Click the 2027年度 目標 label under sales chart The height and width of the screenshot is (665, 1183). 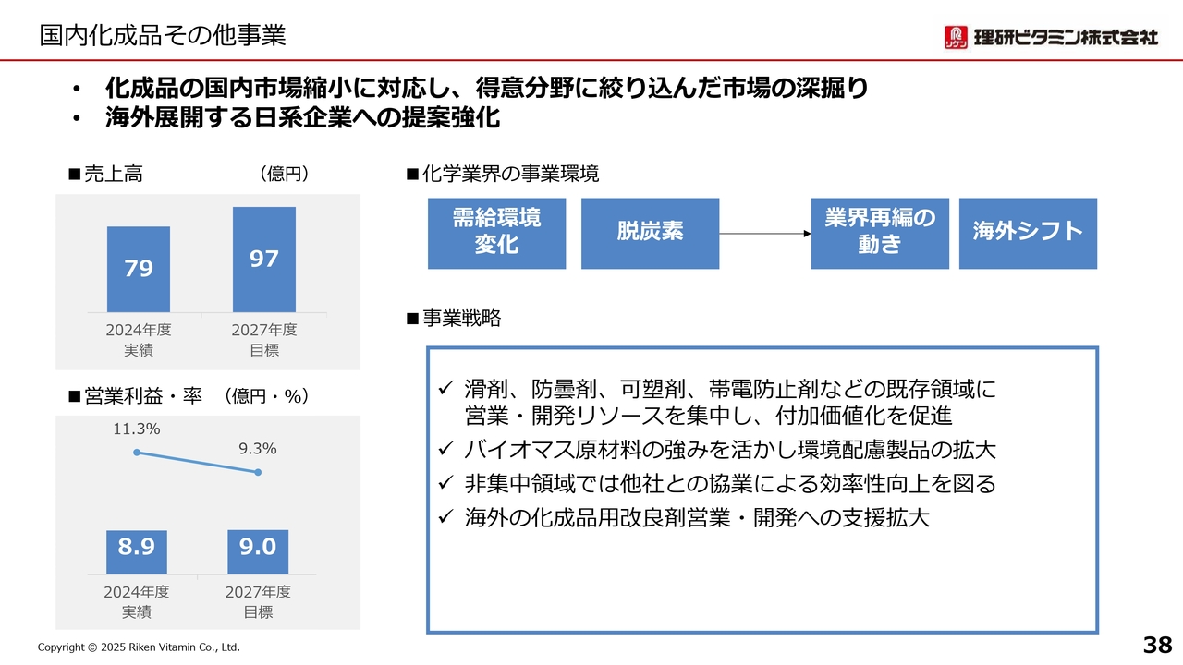tap(264, 340)
